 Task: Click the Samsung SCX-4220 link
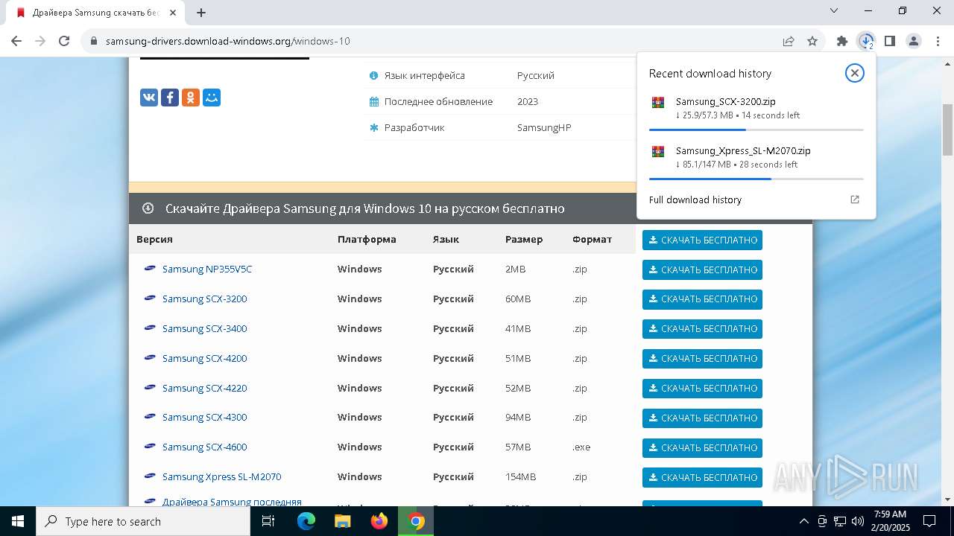204,388
